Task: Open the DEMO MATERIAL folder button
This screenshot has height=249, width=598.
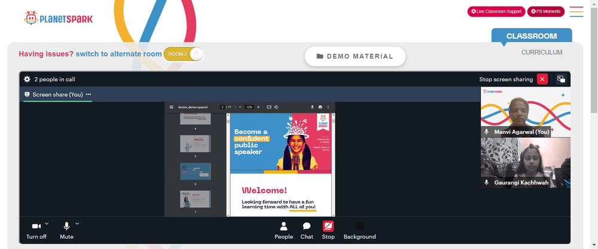Action: pyautogui.click(x=355, y=56)
